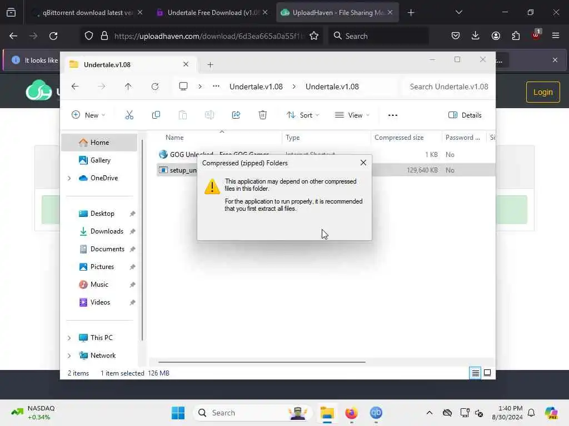Expand the Network tree node

click(69, 356)
